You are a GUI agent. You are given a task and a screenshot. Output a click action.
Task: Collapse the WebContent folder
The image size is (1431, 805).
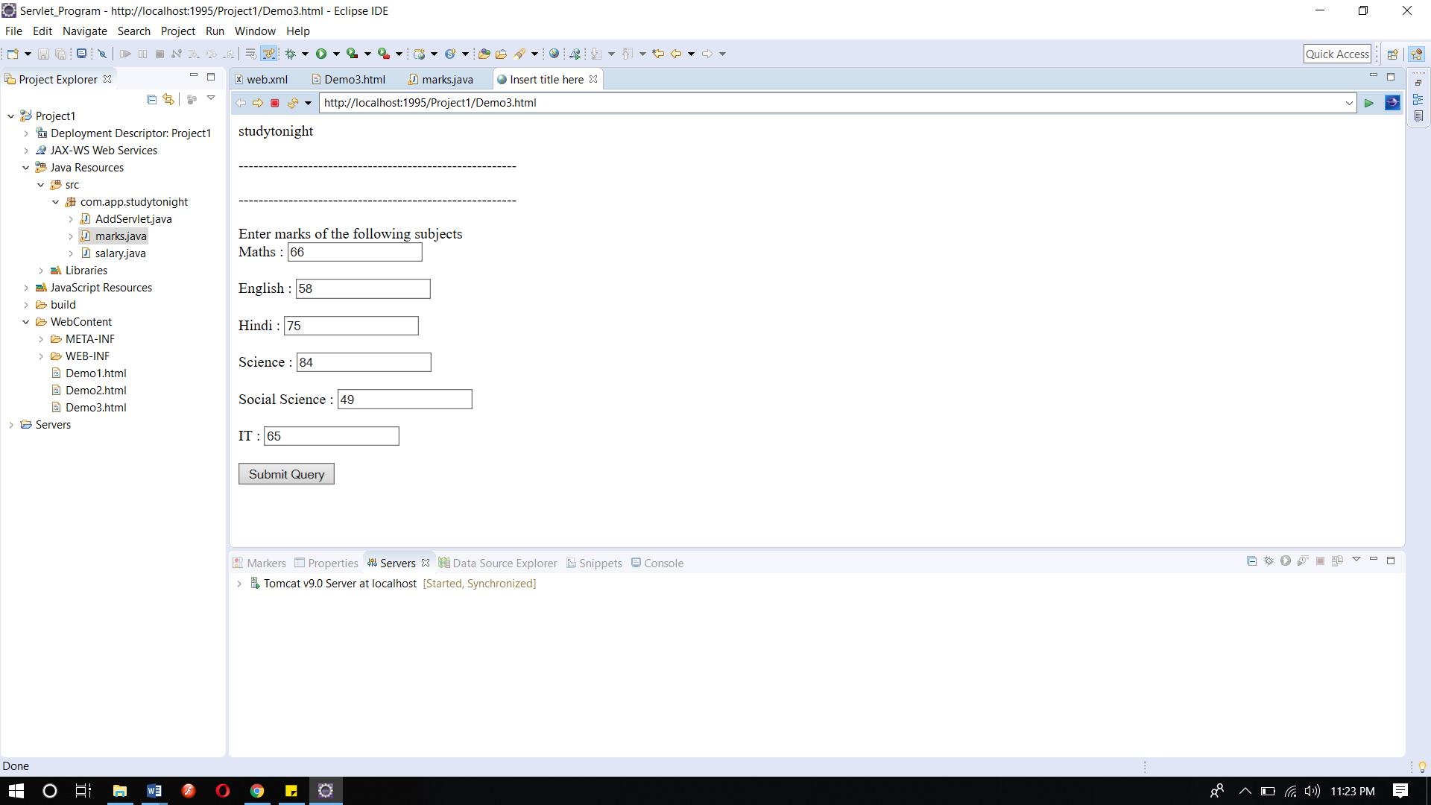point(26,322)
